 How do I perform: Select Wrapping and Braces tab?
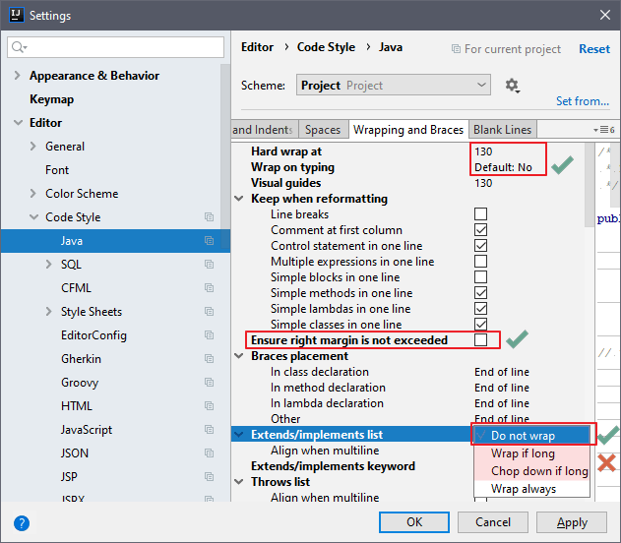pos(408,130)
